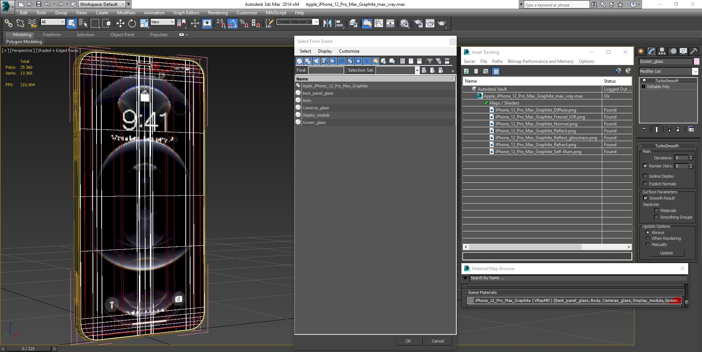Open reference coordinate system View dropdown

[x=162, y=22]
